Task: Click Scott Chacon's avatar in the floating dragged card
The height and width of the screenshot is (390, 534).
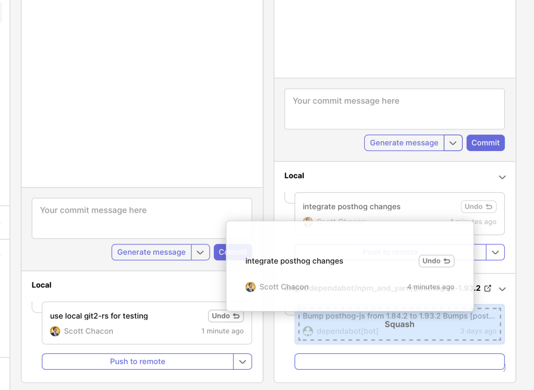Action: pos(251,287)
